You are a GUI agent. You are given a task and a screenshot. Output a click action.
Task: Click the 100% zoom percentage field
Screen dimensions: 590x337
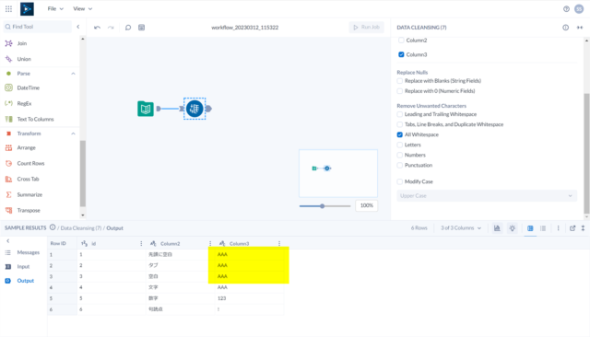point(367,205)
